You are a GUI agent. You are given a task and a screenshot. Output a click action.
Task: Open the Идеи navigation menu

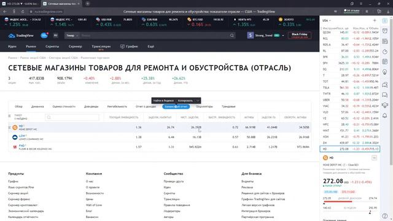(12, 47)
